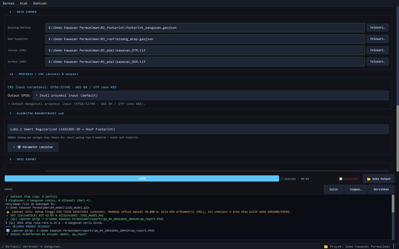399x249 pixels.
Task: Browse for the Surface (DSM) file
Action: coord(377,62)
